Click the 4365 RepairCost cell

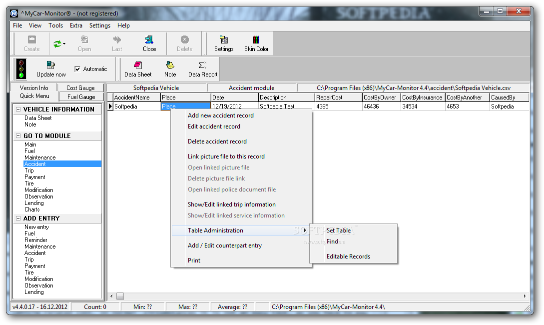339,106
